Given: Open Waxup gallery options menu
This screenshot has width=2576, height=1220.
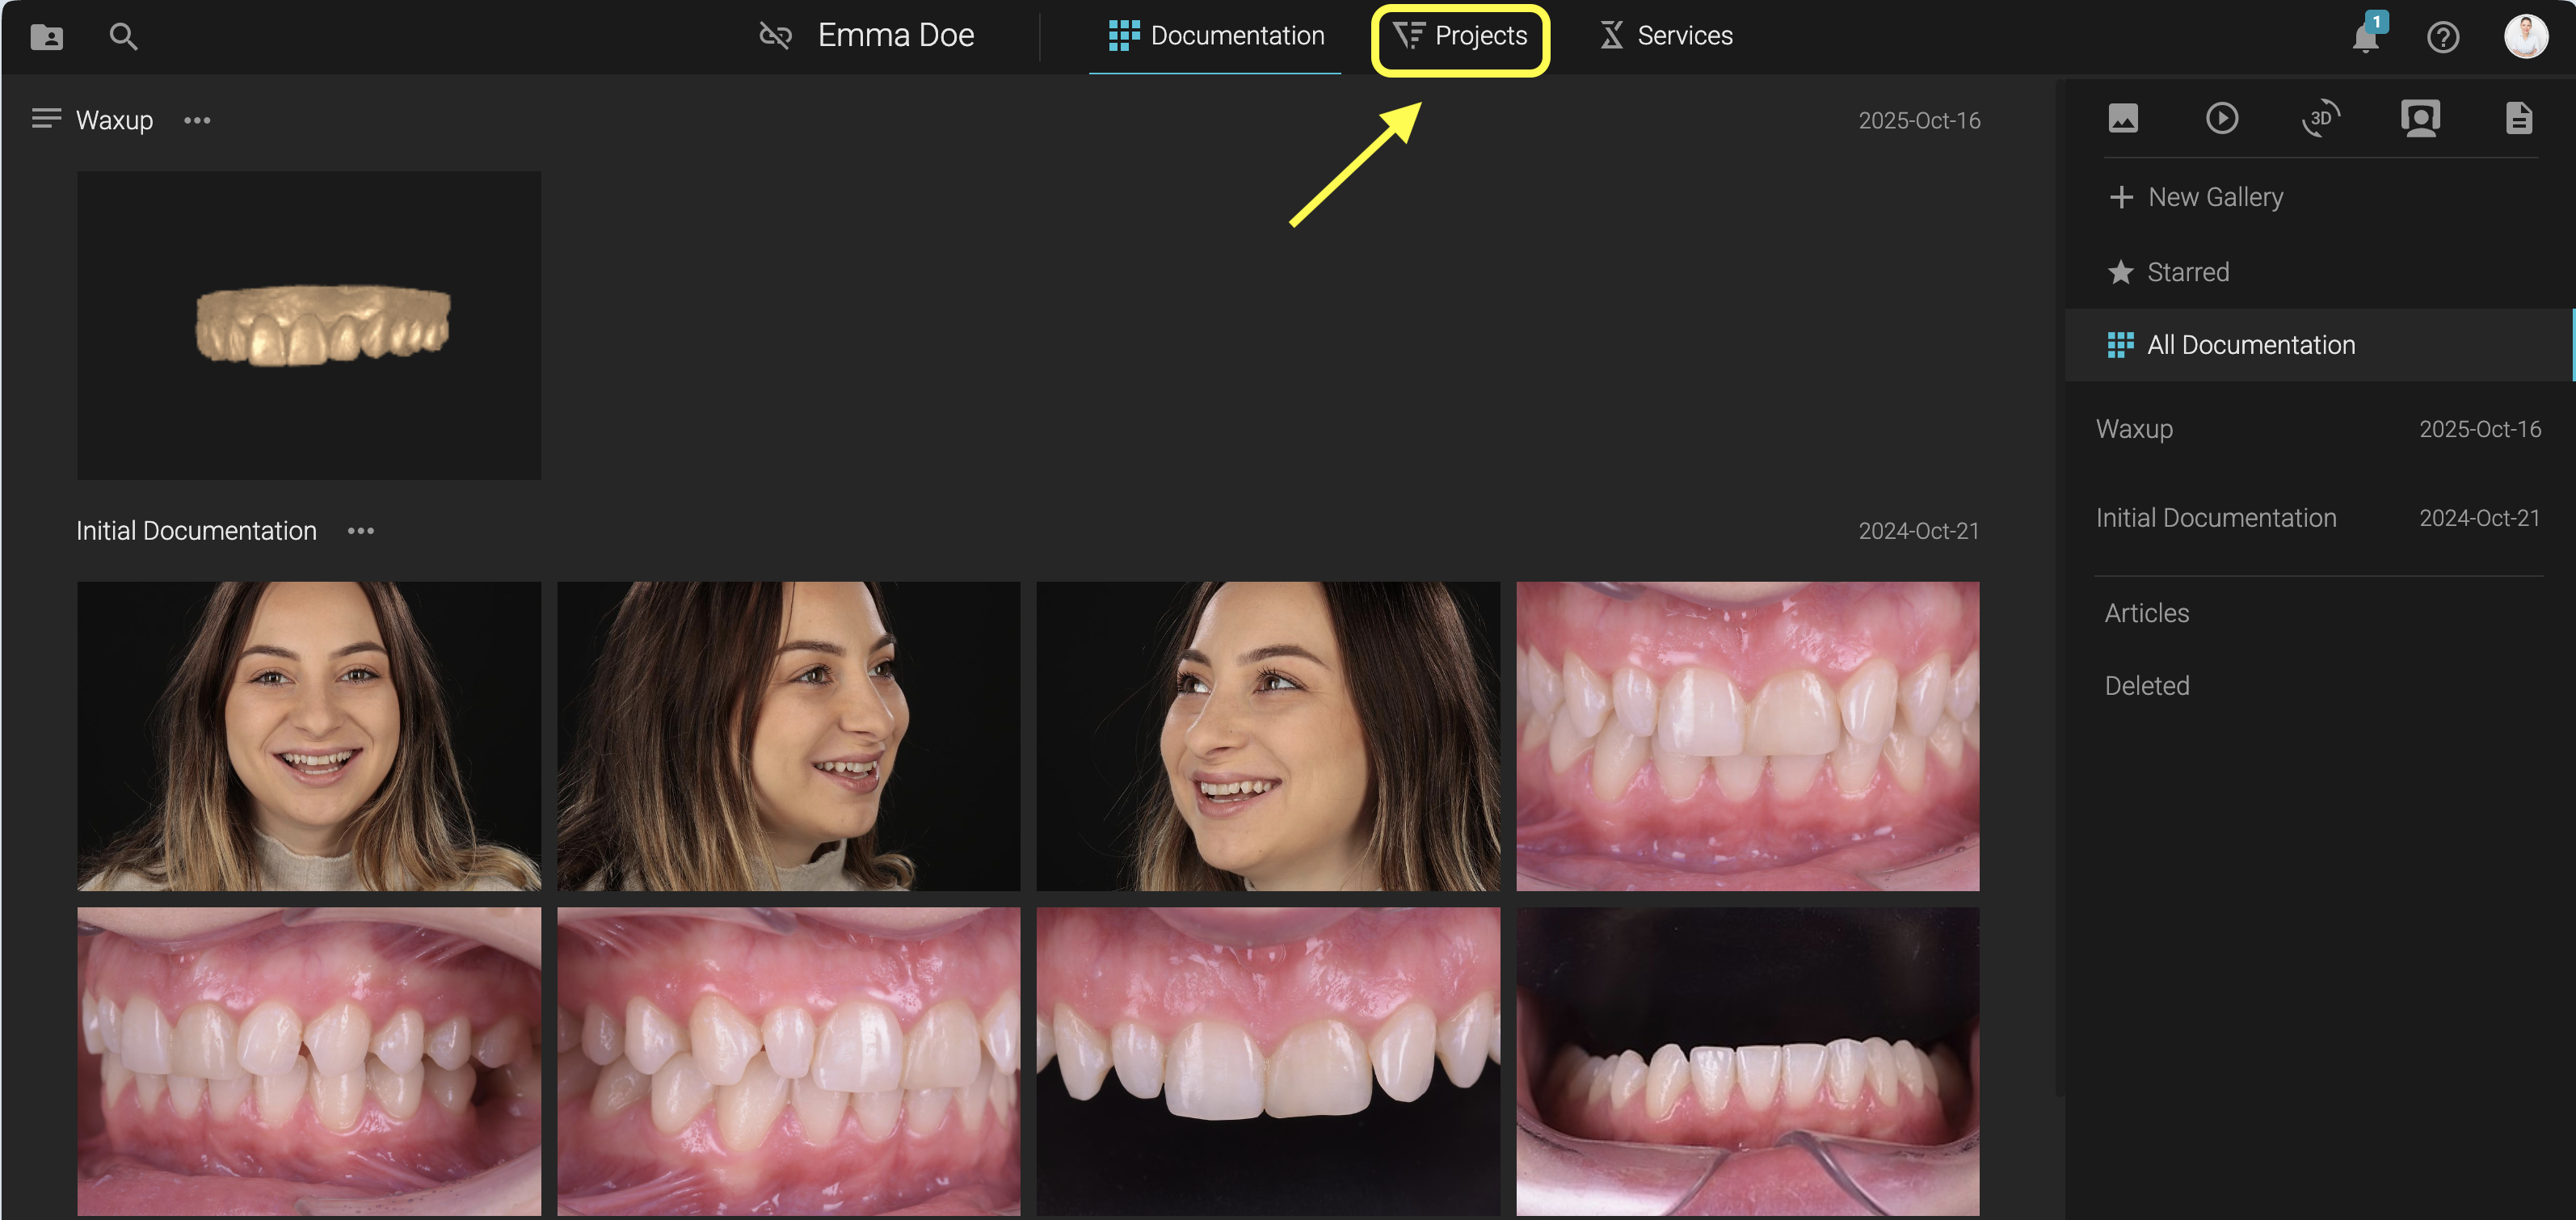Looking at the screenshot, I should [197, 121].
